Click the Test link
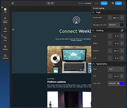Viewport: 127px width, 108px height. pyautogui.click(x=96, y=3)
